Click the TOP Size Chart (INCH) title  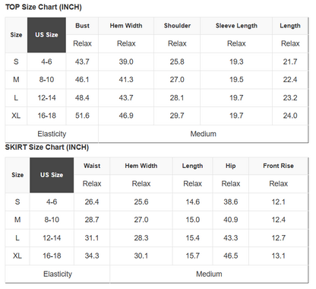43,7
